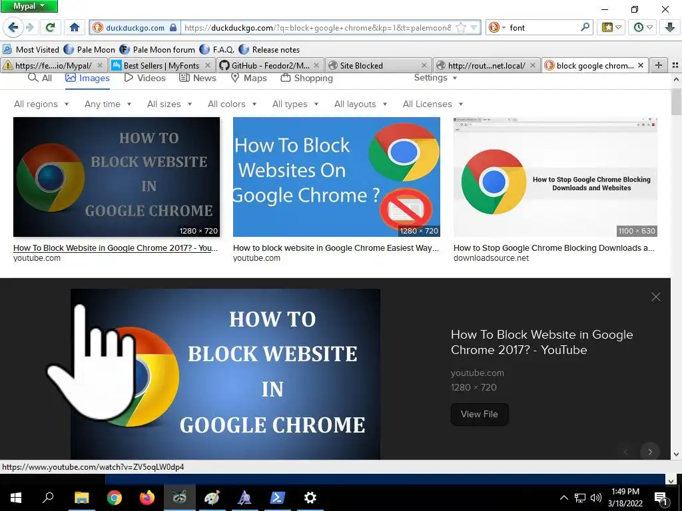Launch Firefox from the taskbar
Image resolution: width=682 pixels, height=511 pixels.
point(147,498)
